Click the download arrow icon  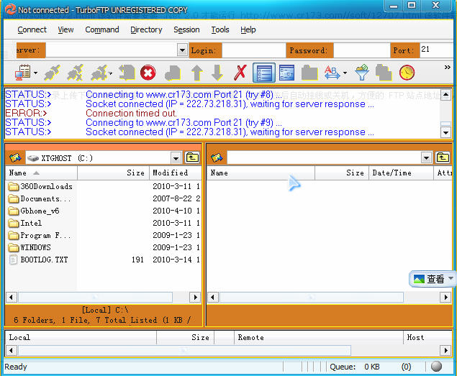click(x=217, y=73)
